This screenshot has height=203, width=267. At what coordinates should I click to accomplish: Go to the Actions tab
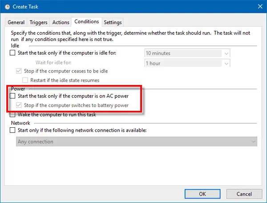click(61, 22)
